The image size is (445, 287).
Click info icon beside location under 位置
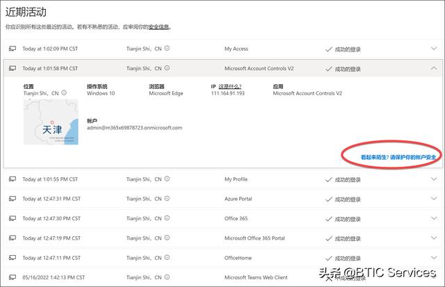(x=64, y=92)
